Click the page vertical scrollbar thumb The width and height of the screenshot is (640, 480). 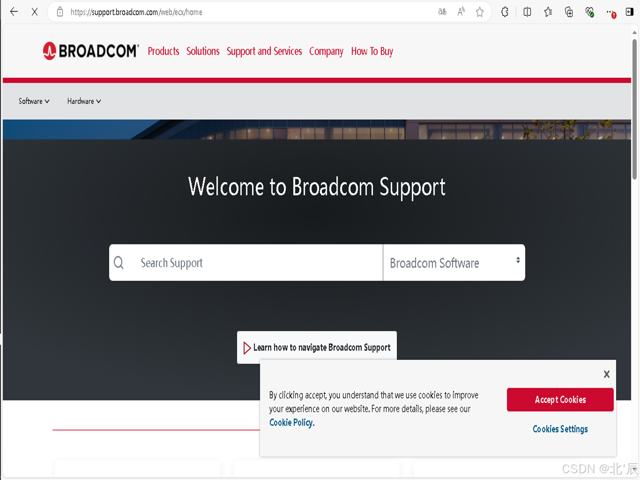coord(634,109)
